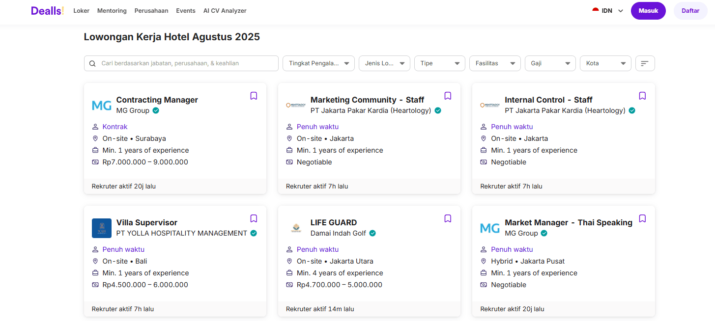Open the Marketing Community - Staff job title
The image size is (715, 321).
(368, 100)
